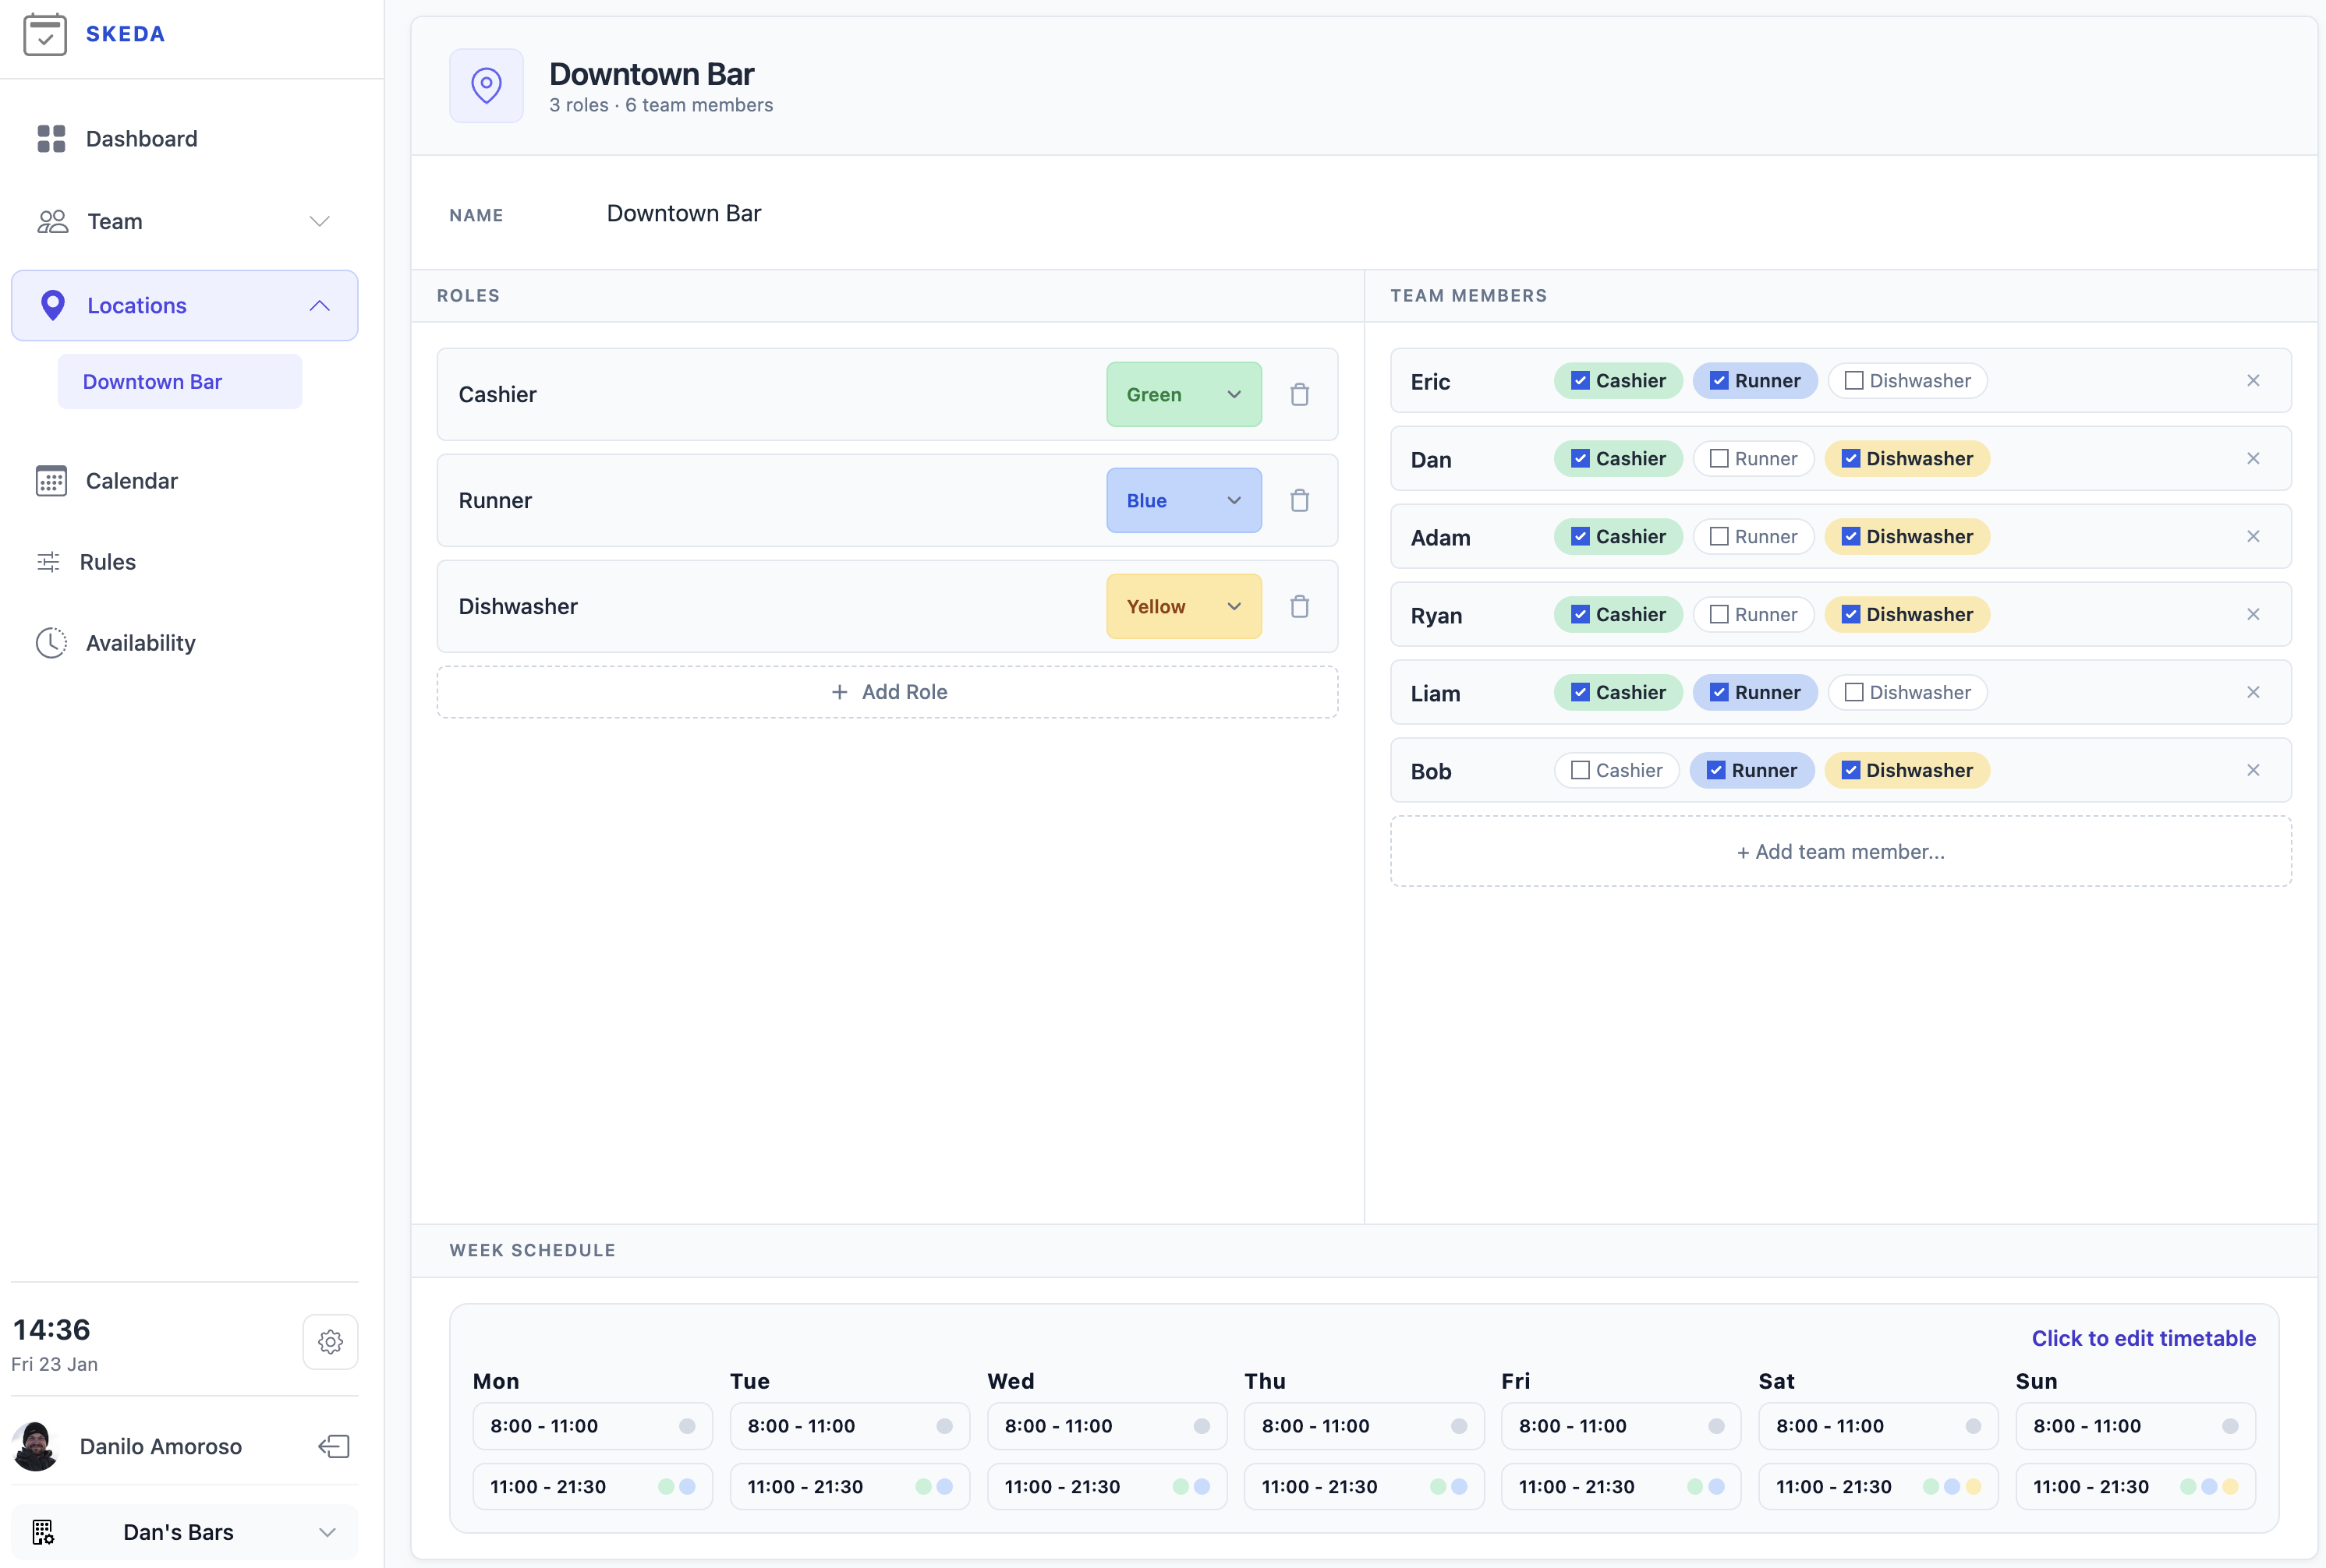Select the Calendar sidebar icon
The height and width of the screenshot is (1568, 2326).
pyautogui.click(x=51, y=480)
